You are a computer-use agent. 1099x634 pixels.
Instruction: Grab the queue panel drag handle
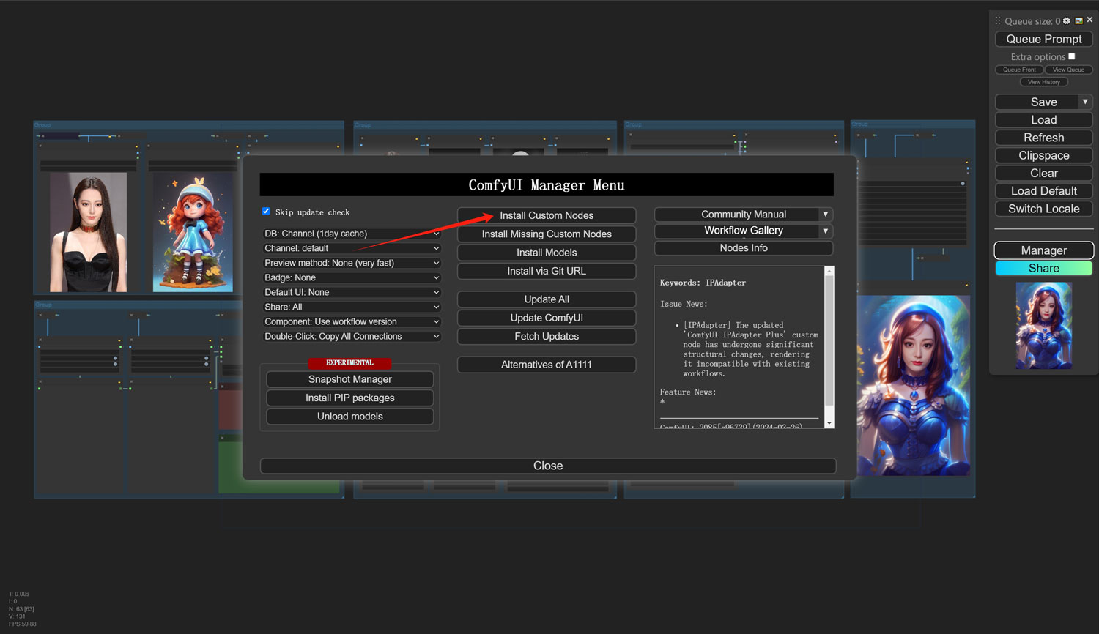tap(998, 20)
